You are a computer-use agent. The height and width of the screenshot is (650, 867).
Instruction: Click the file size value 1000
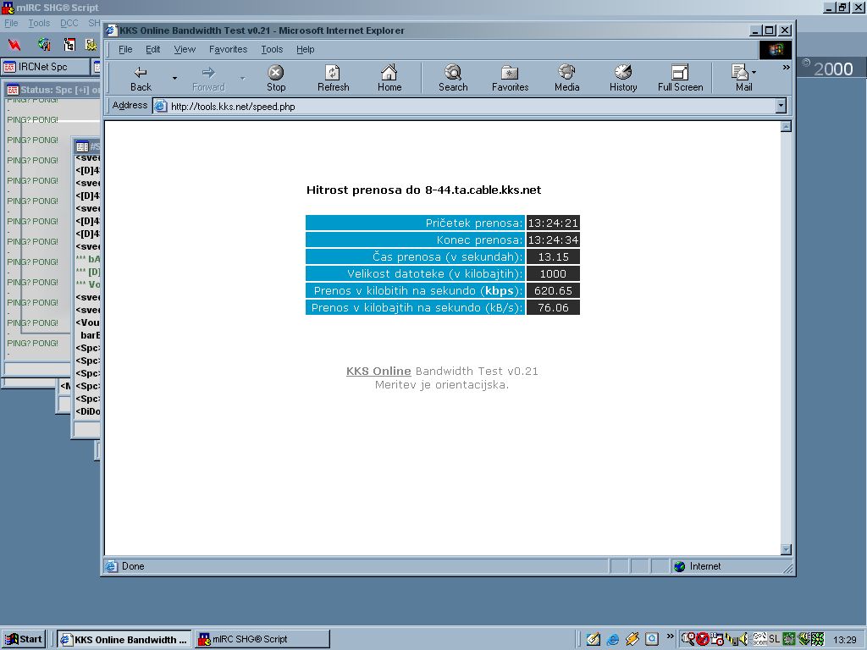(x=553, y=273)
